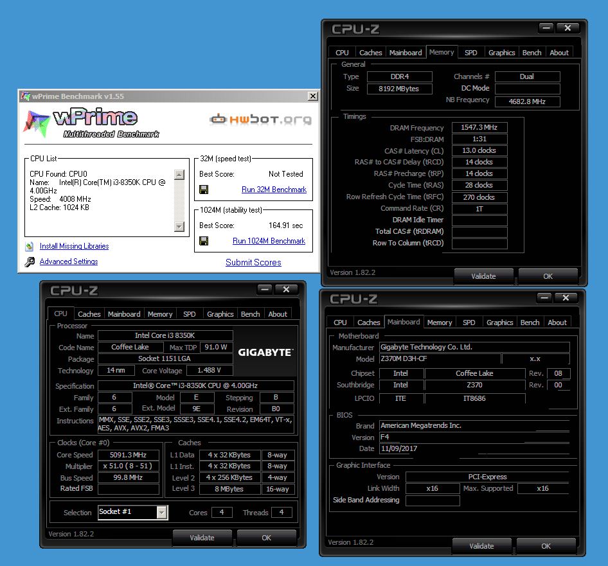Click the Advanced Settings wrench icon
This screenshot has width=608, height=566.
point(30,262)
